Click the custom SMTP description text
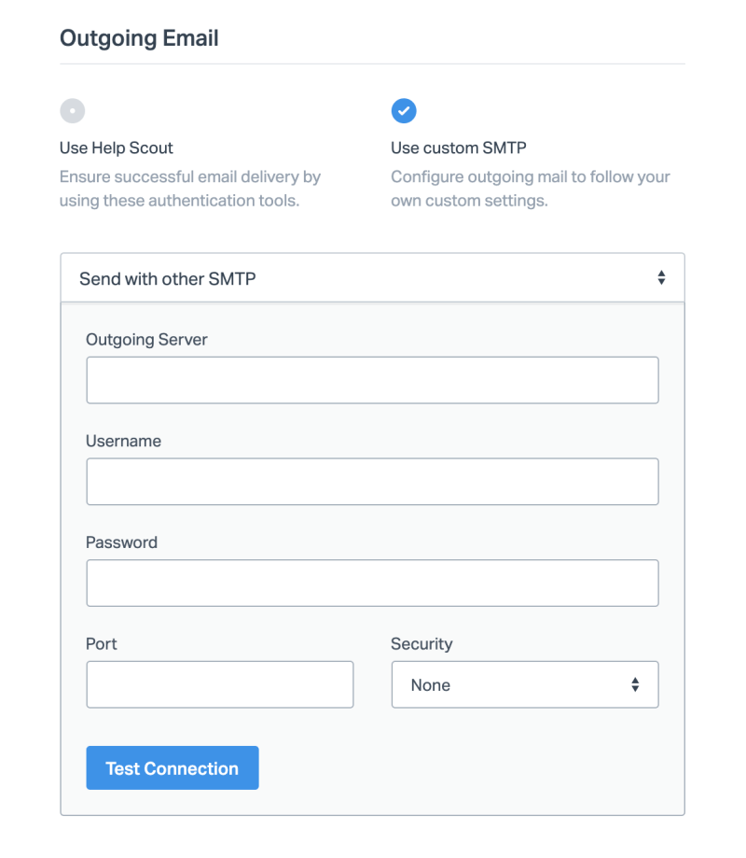The image size is (746, 858). point(530,189)
